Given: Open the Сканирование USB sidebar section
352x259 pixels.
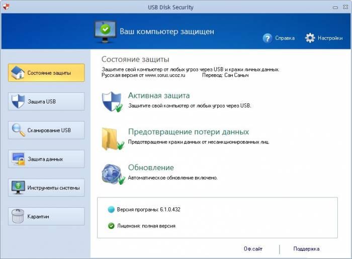Looking at the screenshot, I should [46, 130].
